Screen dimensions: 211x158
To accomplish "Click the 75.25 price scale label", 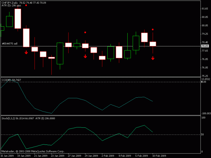I will click(x=205, y=76).
